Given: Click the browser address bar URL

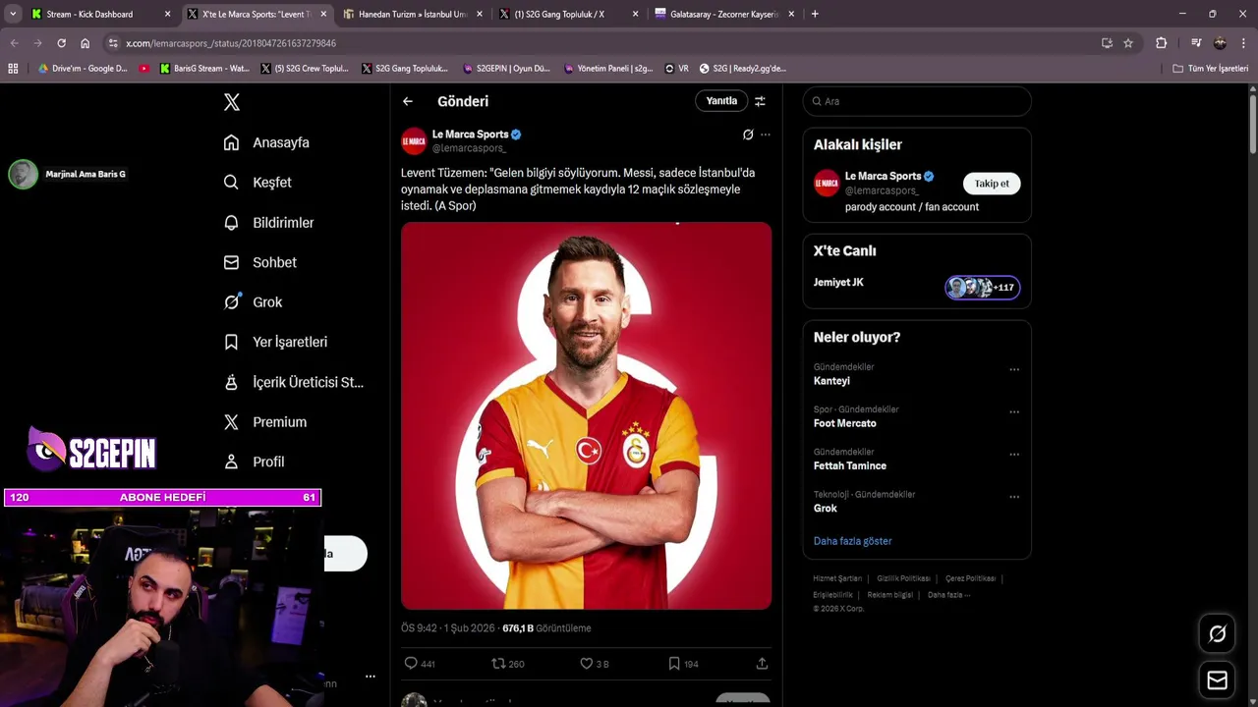Looking at the screenshot, I should (x=231, y=43).
